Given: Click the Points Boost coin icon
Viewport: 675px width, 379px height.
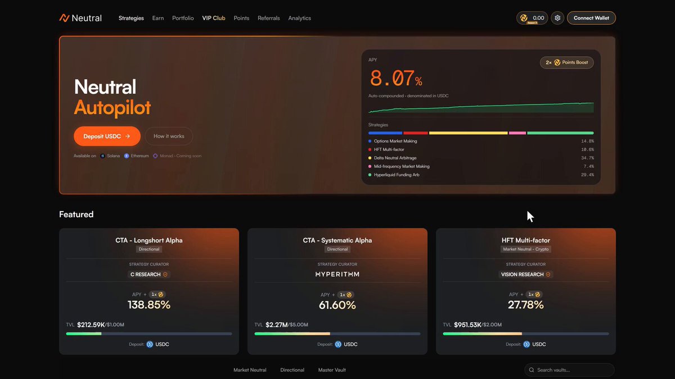Looking at the screenshot, I should pyautogui.click(x=557, y=62).
